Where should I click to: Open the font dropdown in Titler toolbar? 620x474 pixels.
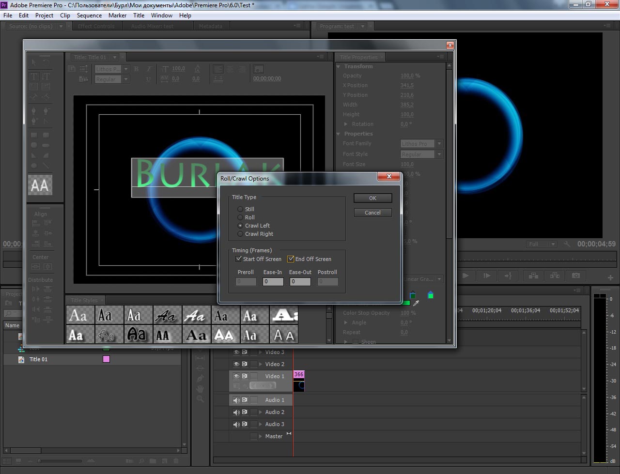(x=111, y=69)
